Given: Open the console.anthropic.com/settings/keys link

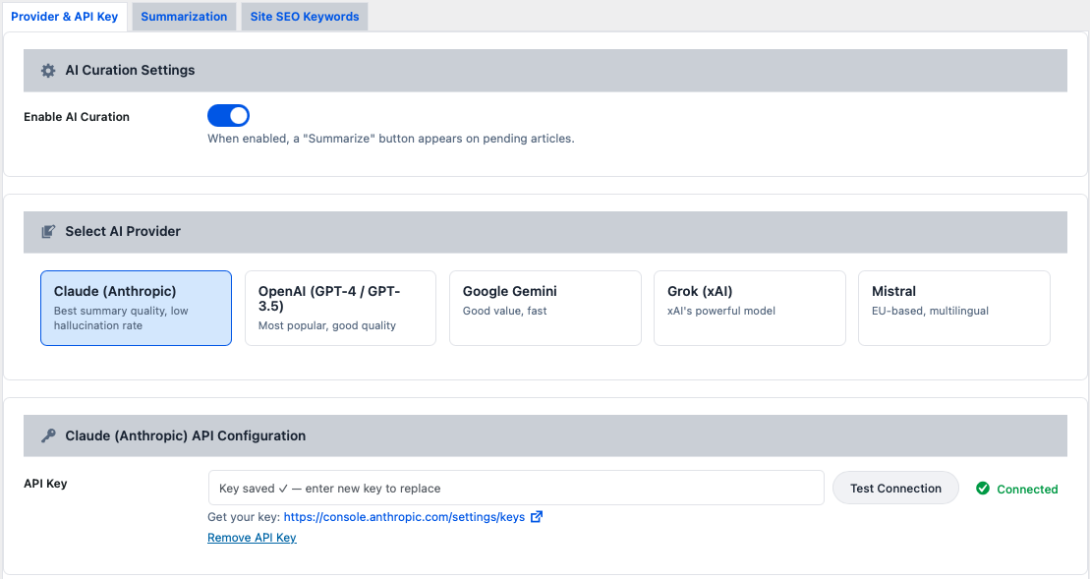Looking at the screenshot, I should (x=404, y=517).
